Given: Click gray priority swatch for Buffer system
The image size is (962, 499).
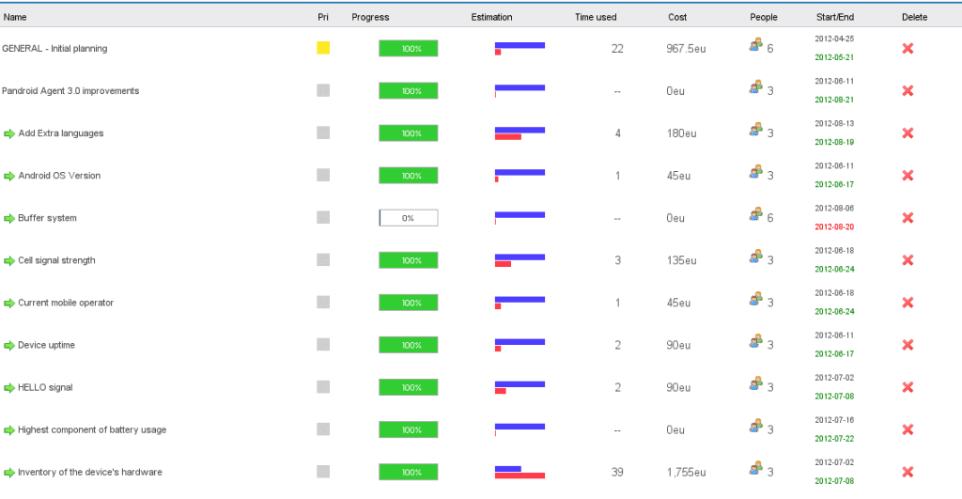Looking at the screenshot, I should pyautogui.click(x=323, y=217).
